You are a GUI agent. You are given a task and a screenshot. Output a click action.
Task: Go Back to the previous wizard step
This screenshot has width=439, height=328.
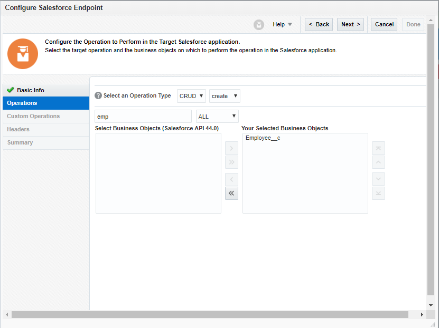[319, 25]
